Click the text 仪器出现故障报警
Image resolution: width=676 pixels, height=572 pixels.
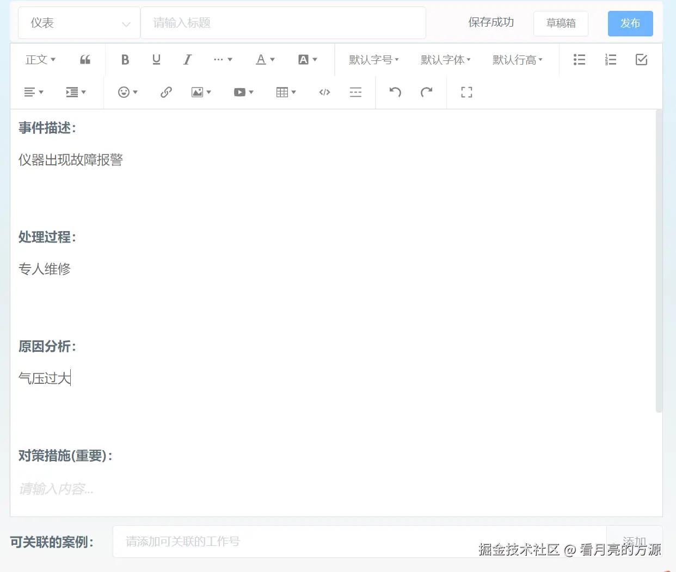point(71,160)
